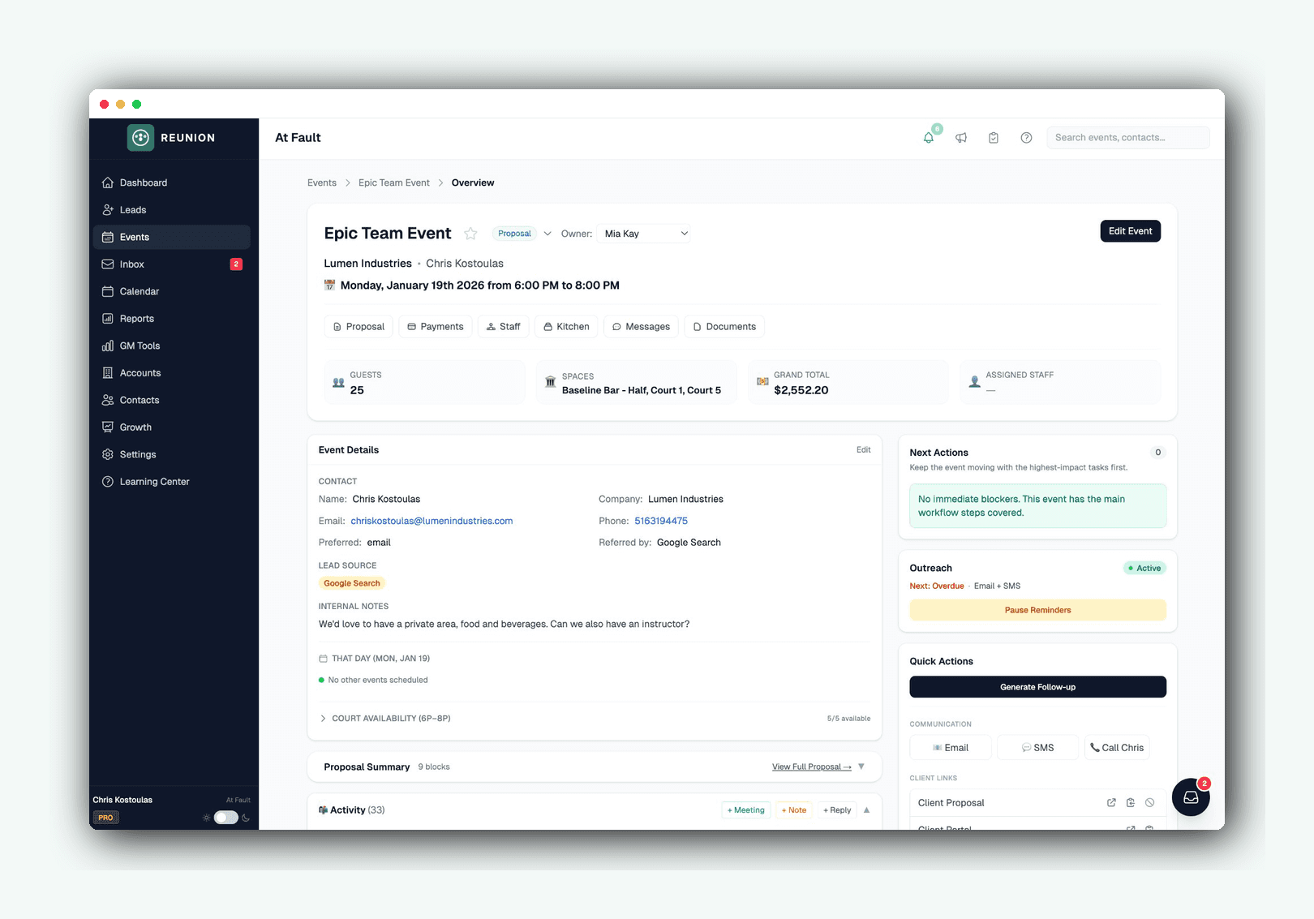Click the PRO plan badge
This screenshot has height=919, width=1314.
point(106,818)
